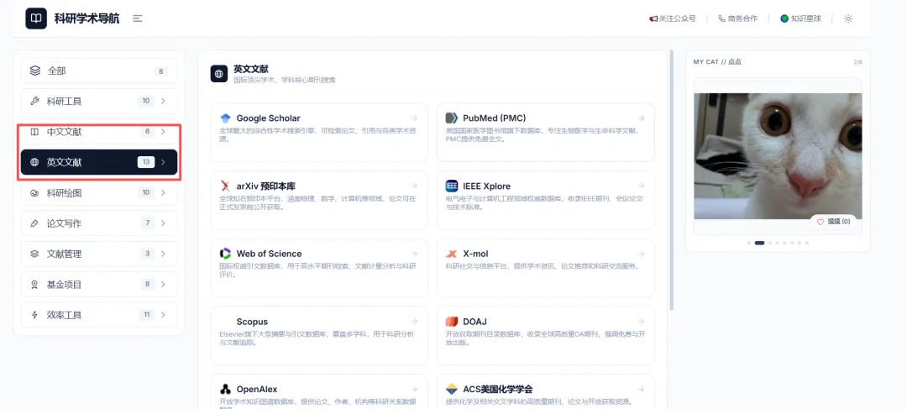Open the IEEE Xplore card
The image size is (907, 409).
(x=546, y=200)
